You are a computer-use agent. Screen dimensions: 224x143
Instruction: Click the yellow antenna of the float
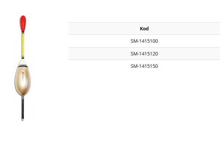click(23, 45)
